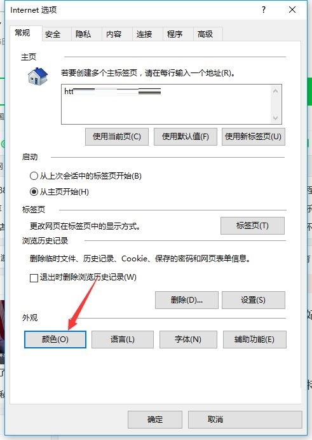
Task: Click the question mark help icon
Action: (x=264, y=10)
